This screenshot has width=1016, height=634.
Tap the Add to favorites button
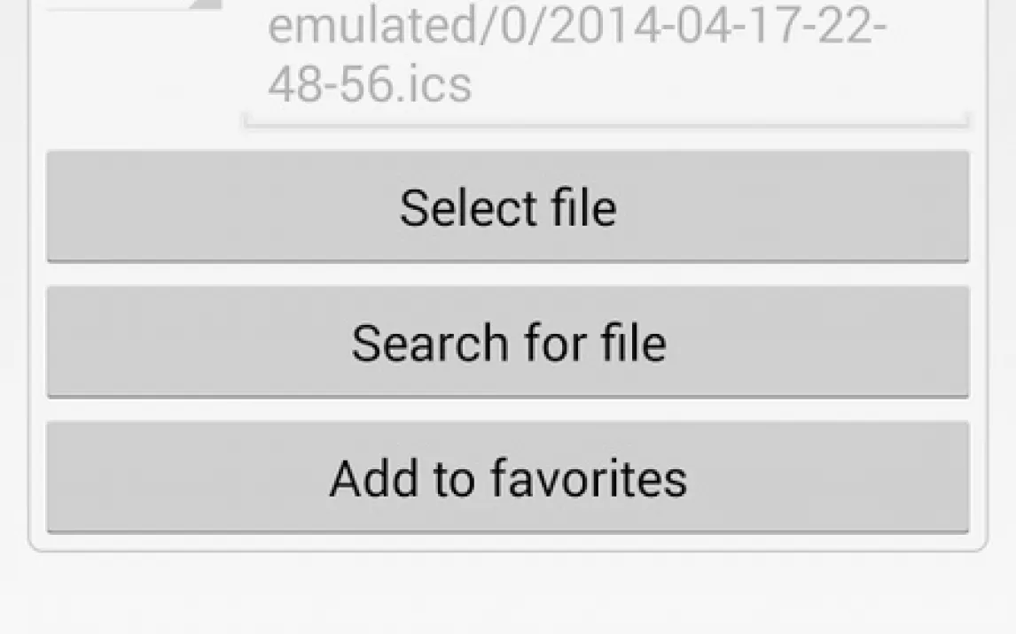pos(508,477)
